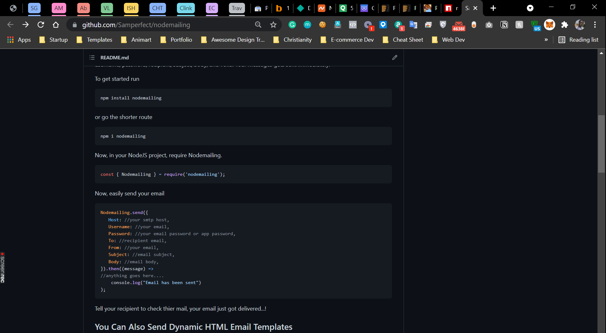Image resolution: width=606 pixels, height=333 pixels.
Task: Open the Grammarly extension icon
Action: [292, 25]
